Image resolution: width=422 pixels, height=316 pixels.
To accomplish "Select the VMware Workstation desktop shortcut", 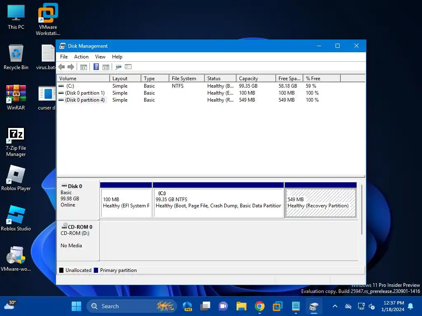I will click(48, 19).
